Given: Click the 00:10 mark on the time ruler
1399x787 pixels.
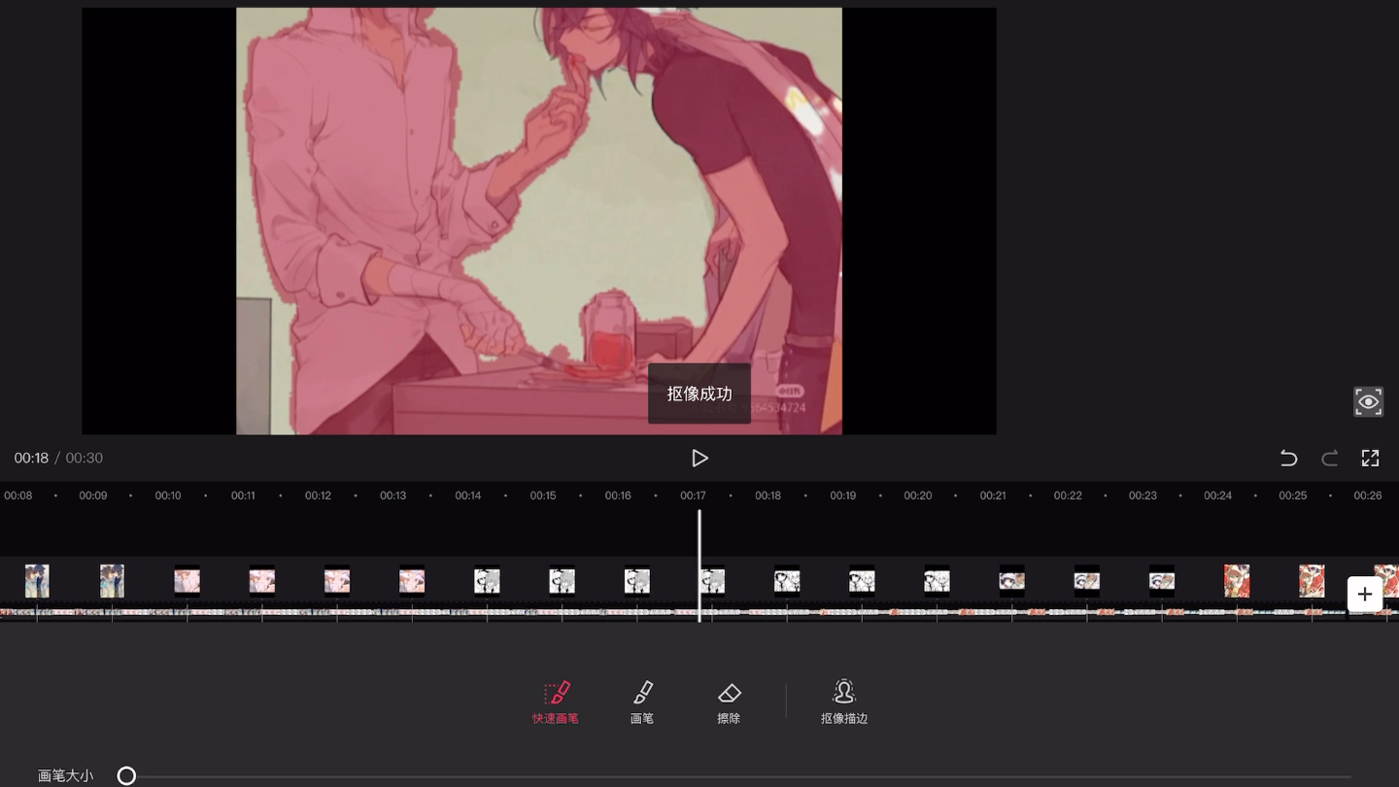Looking at the screenshot, I should tap(168, 496).
